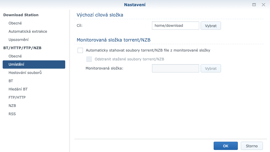Open NZB settings section

[12, 106]
